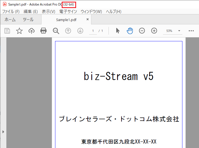Viewport: 199px width, 148px height.
Task: Click the 53% zoom value field
Action: point(169,31)
